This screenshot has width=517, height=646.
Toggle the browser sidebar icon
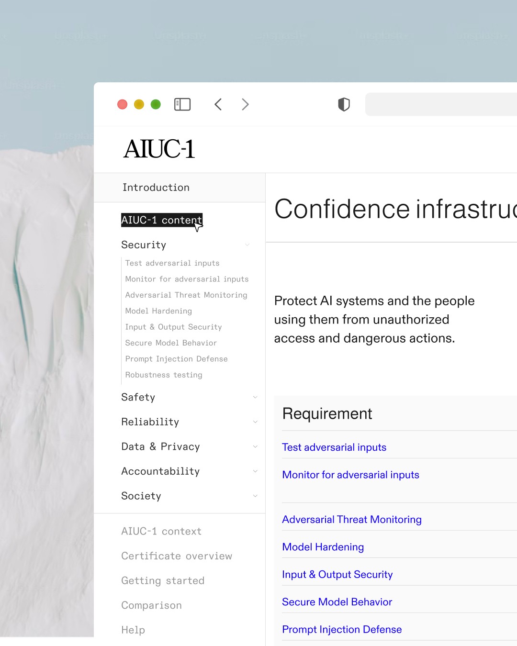182,104
